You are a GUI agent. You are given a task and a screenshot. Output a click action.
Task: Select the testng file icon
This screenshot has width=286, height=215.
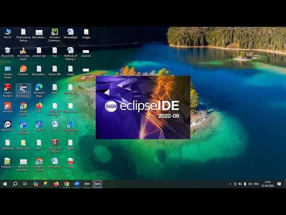tap(71, 145)
